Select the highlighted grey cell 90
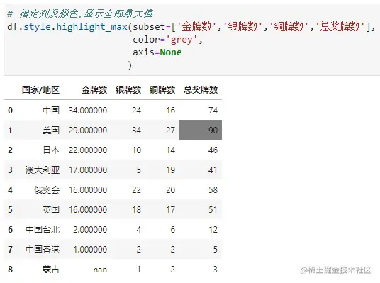 click(201, 130)
